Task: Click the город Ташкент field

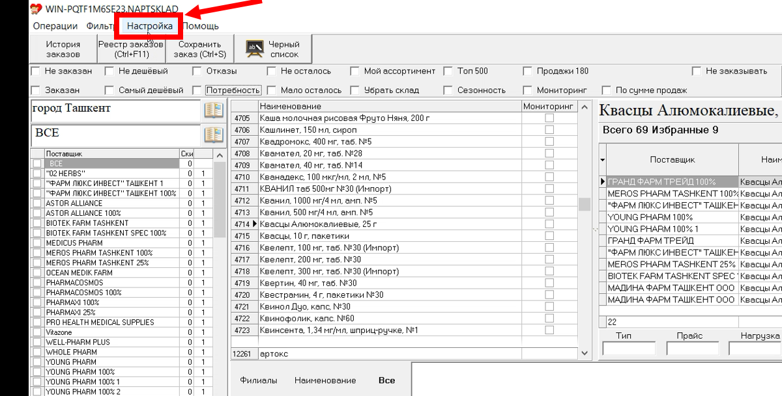Action: 115,111
